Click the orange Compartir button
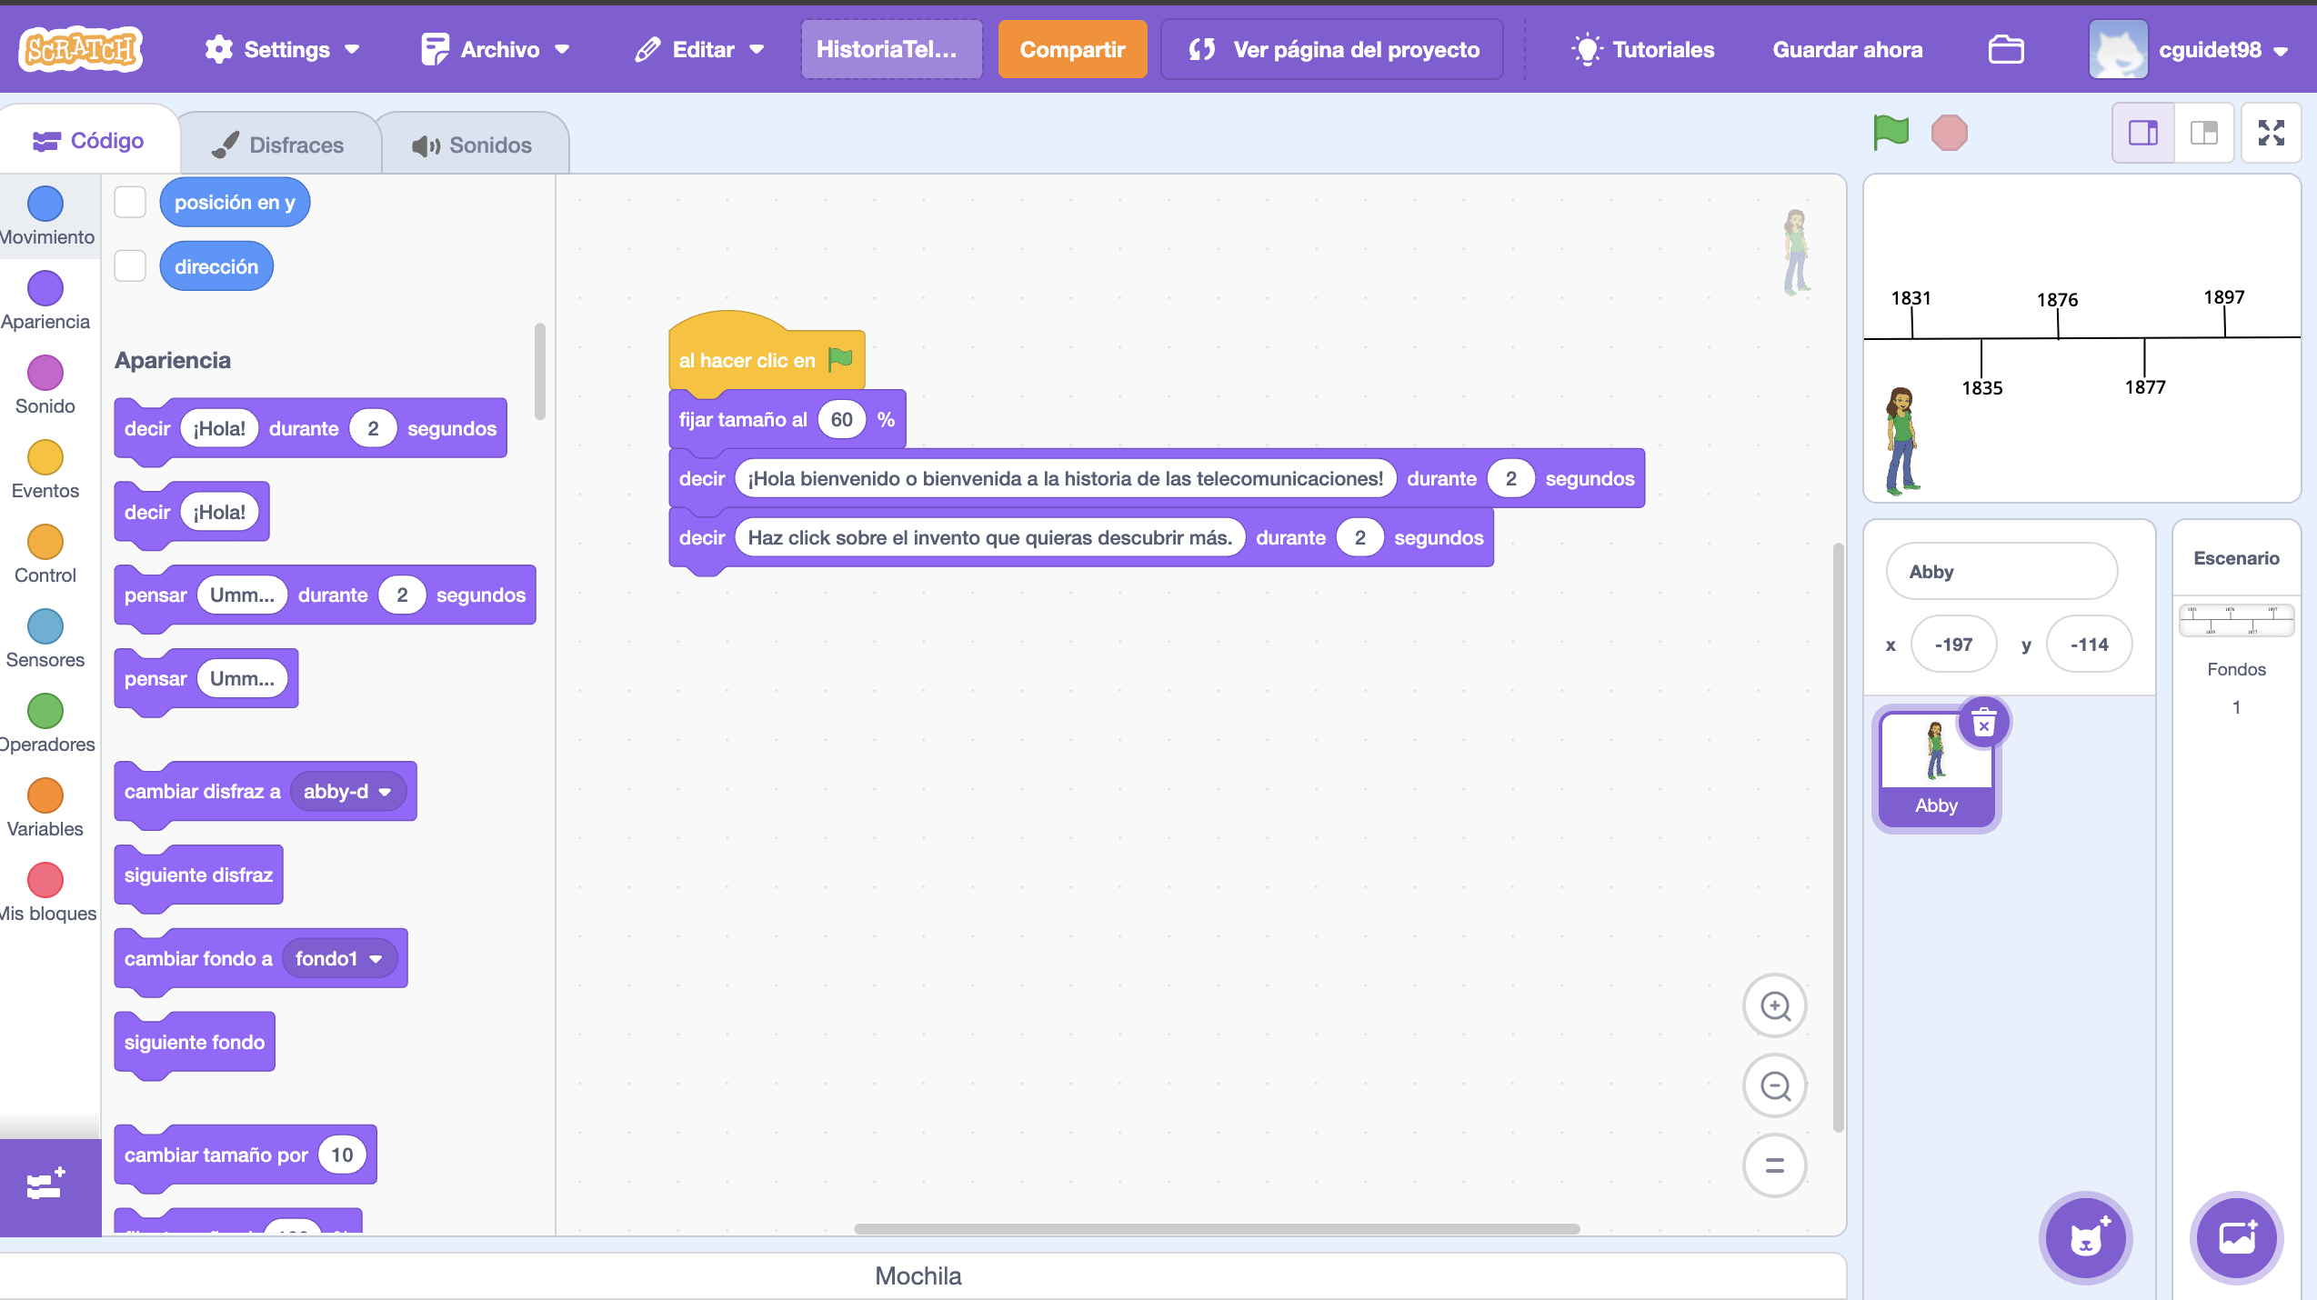 click(x=1072, y=49)
